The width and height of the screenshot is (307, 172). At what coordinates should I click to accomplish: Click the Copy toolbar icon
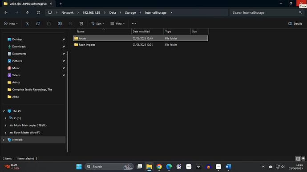coord(38,23)
